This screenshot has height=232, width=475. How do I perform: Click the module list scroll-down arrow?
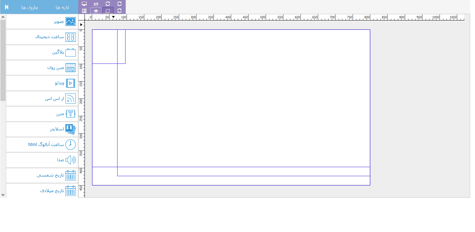pos(3,195)
